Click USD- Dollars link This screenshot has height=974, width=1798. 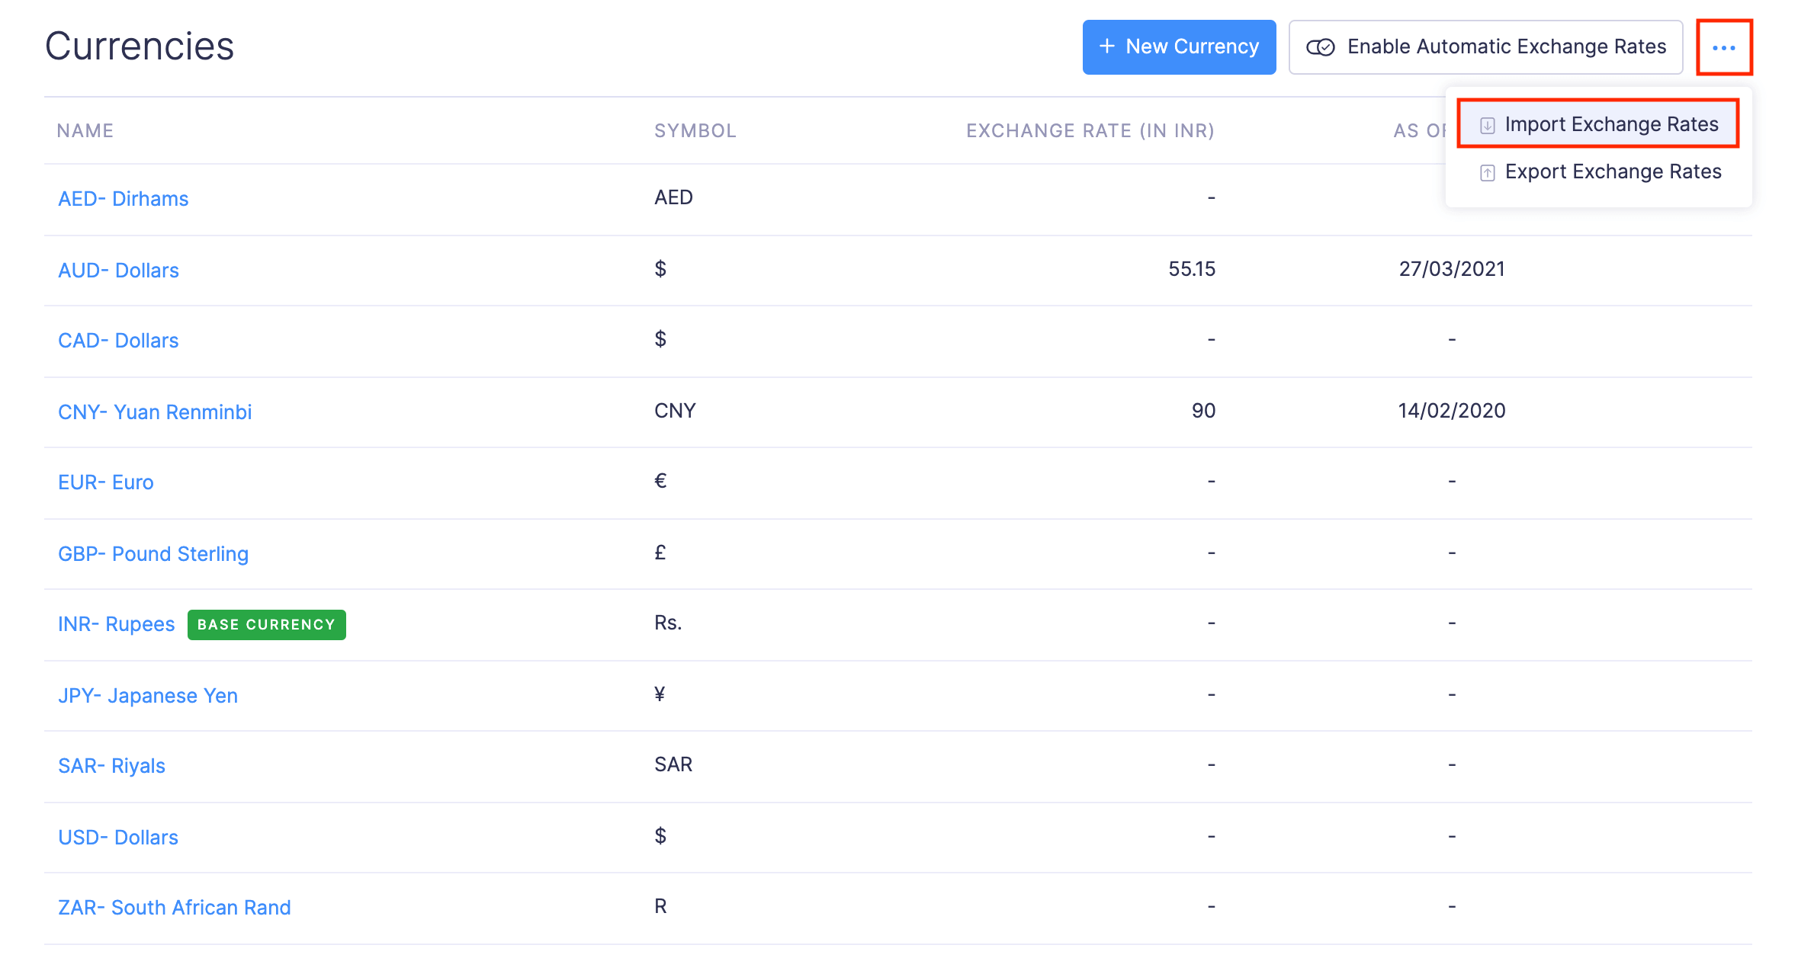pyautogui.click(x=118, y=838)
